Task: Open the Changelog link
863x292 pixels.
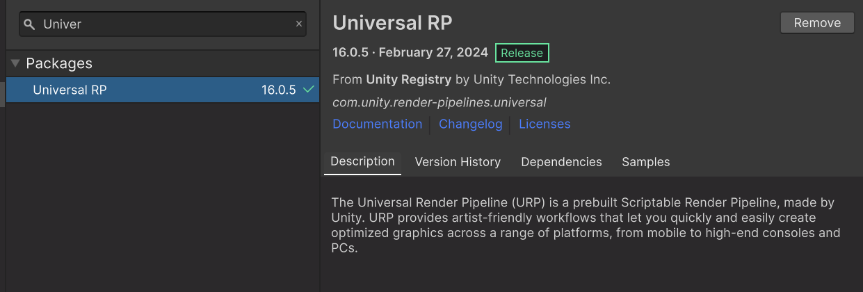Action: coord(470,124)
